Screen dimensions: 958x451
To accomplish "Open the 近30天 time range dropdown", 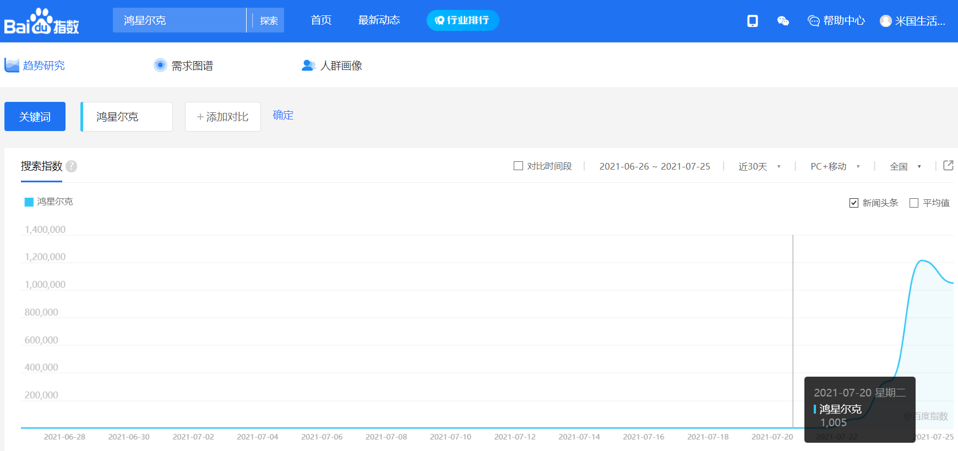I will point(759,166).
